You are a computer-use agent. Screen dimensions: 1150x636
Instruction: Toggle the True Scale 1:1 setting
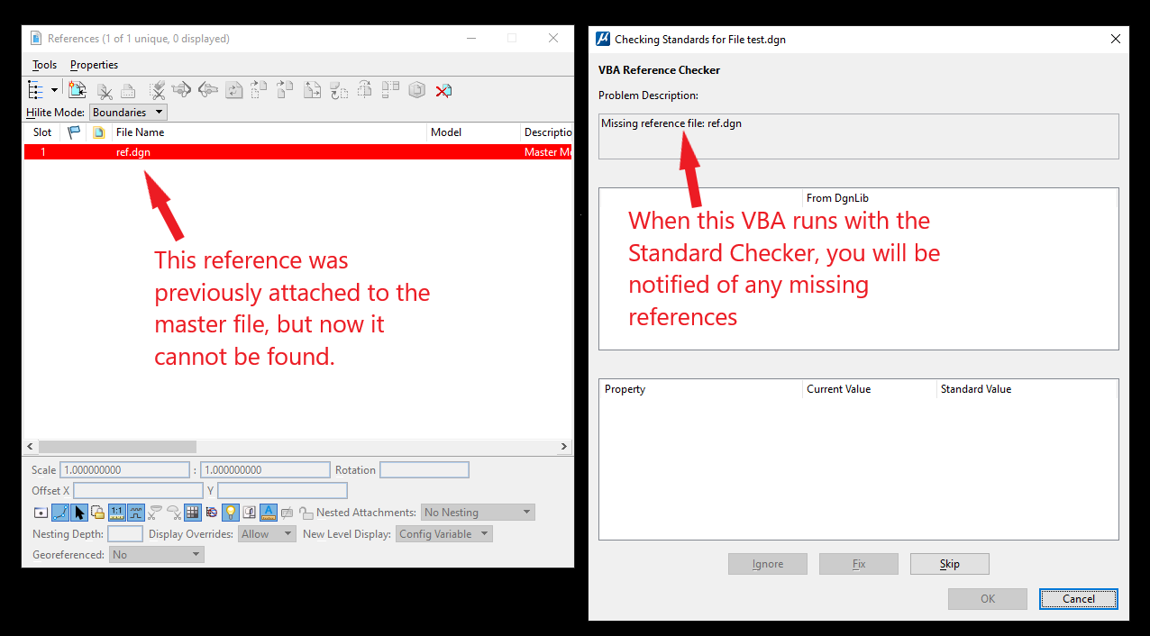pyautogui.click(x=117, y=513)
